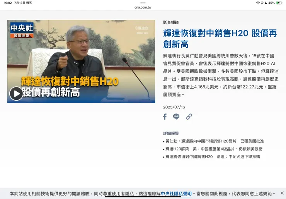Tap the orientation lock status icon
The height and width of the screenshot is (199, 286).
(262, 3)
